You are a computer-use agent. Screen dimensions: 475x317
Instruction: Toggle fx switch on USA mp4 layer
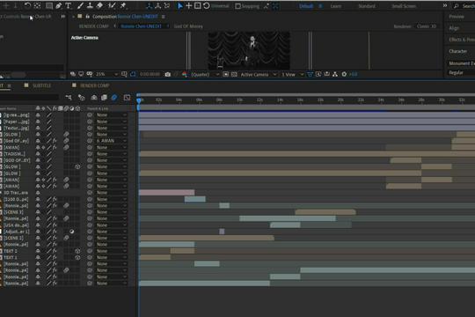point(55,225)
